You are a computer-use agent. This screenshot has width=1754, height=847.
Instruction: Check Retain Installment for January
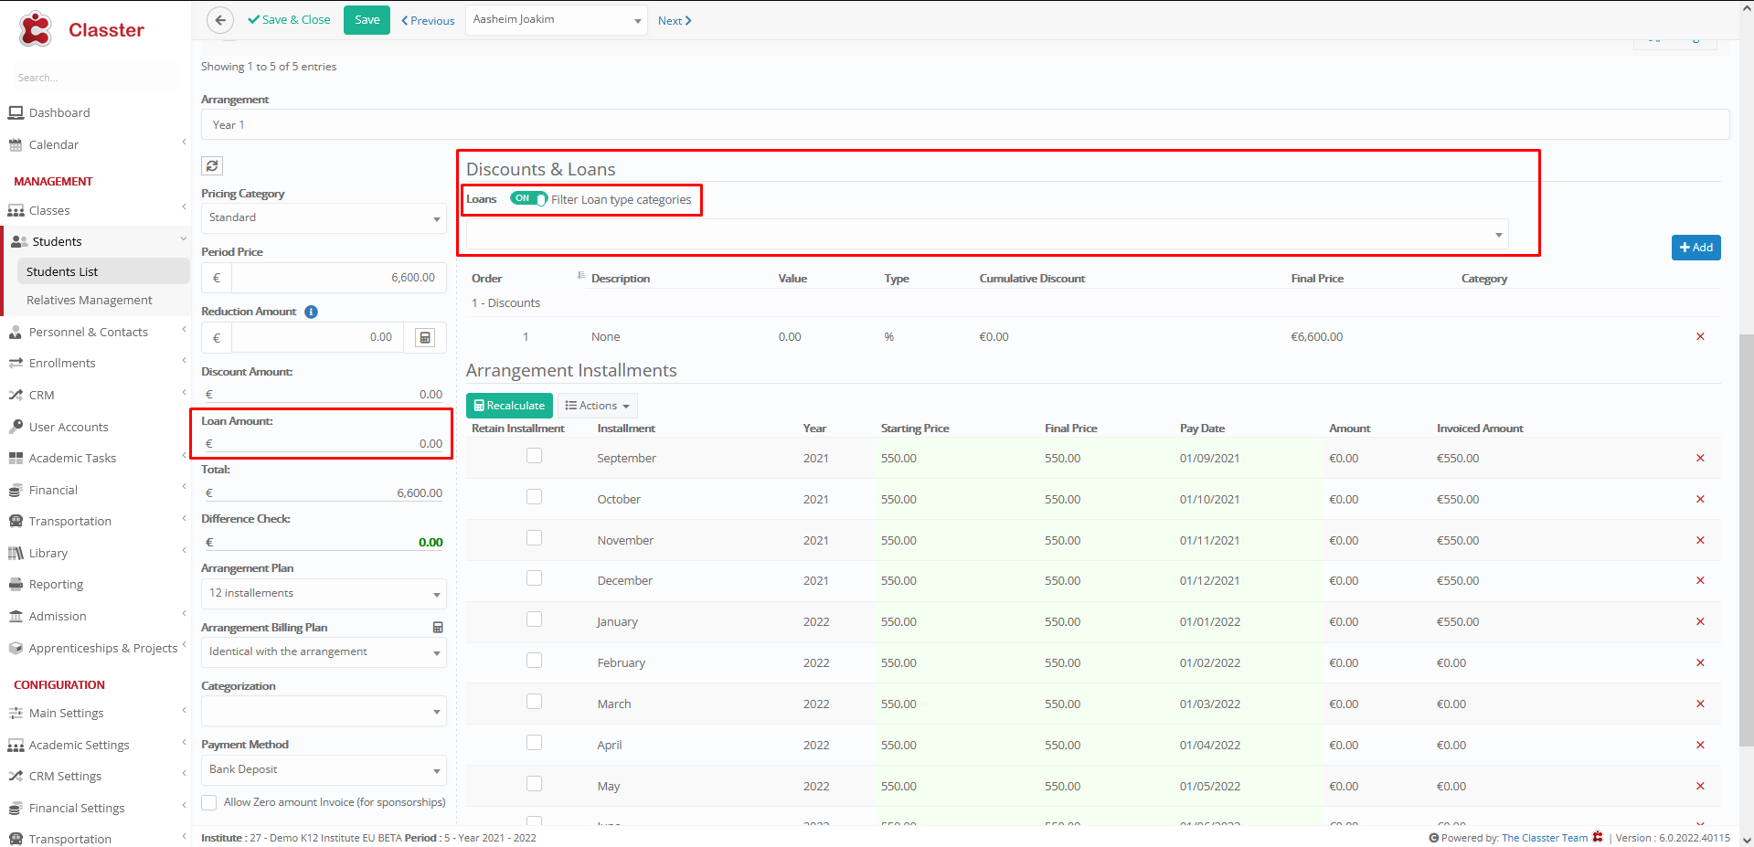coord(534,619)
